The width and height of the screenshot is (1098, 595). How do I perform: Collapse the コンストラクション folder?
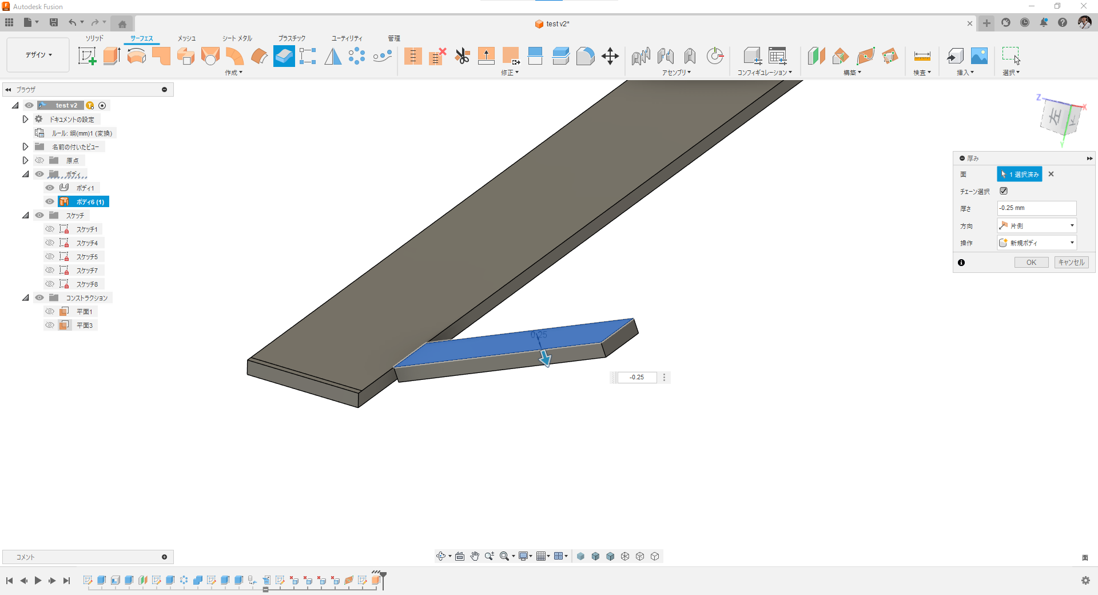pos(25,298)
